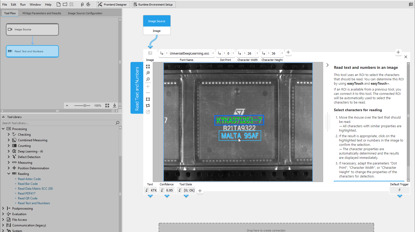Close the help description panel
Image resolution: width=415 pixels, height=232 pixels.
pyautogui.click(x=406, y=57)
